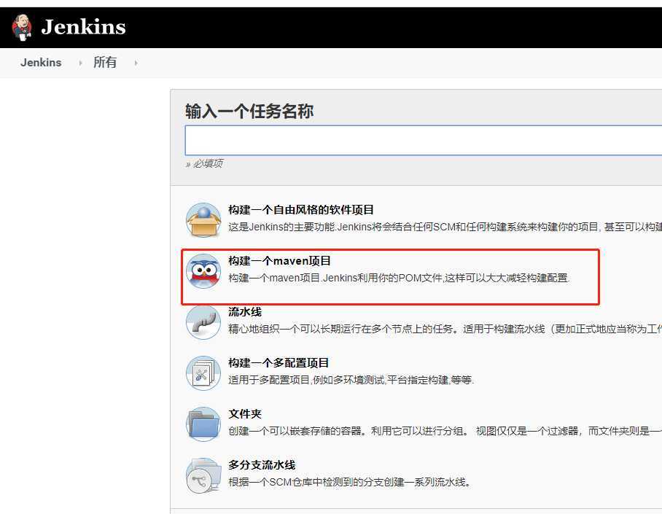This screenshot has height=514, width=662.
Task: Click the 多配置项目 description text
Action: coord(351,380)
